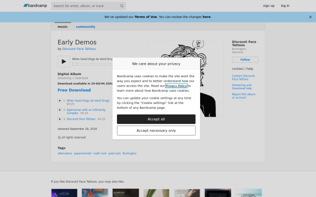Open track When Good Dogs do Hard Drugs
The width and height of the screenshot is (316, 197).
(88, 100)
